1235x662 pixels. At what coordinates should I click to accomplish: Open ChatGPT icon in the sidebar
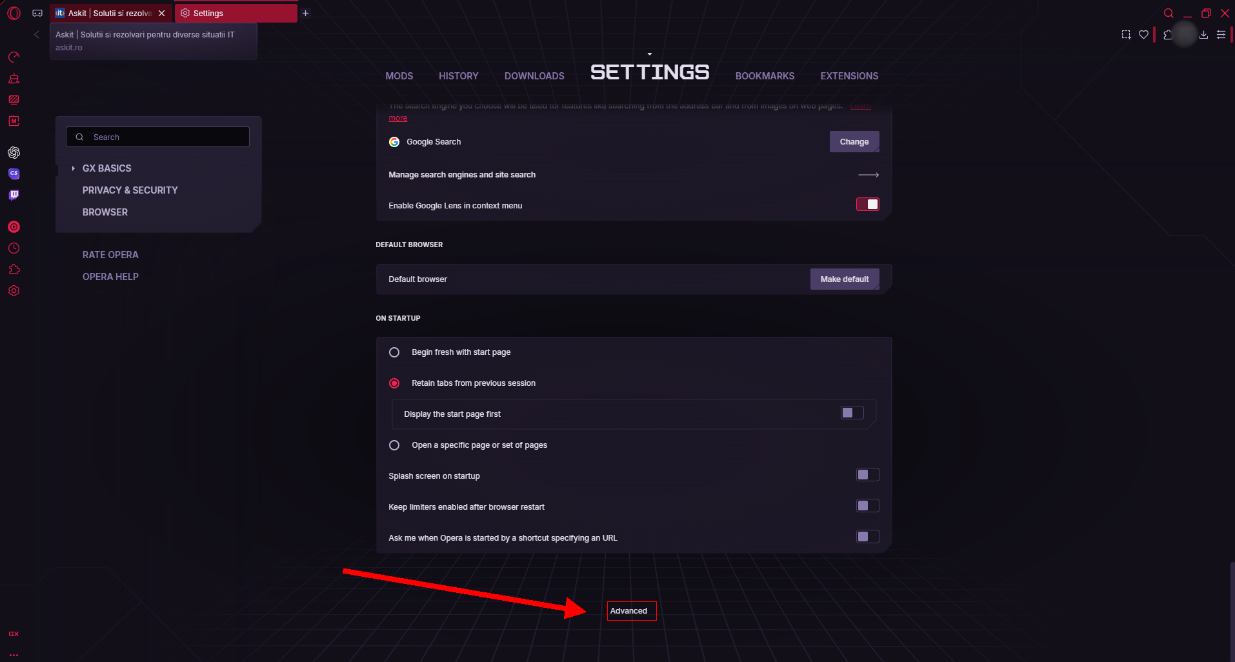coord(14,153)
